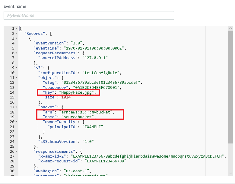Fold the record object at line 3
The height and width of the screenshot is (184, 235).
(16, 38)
